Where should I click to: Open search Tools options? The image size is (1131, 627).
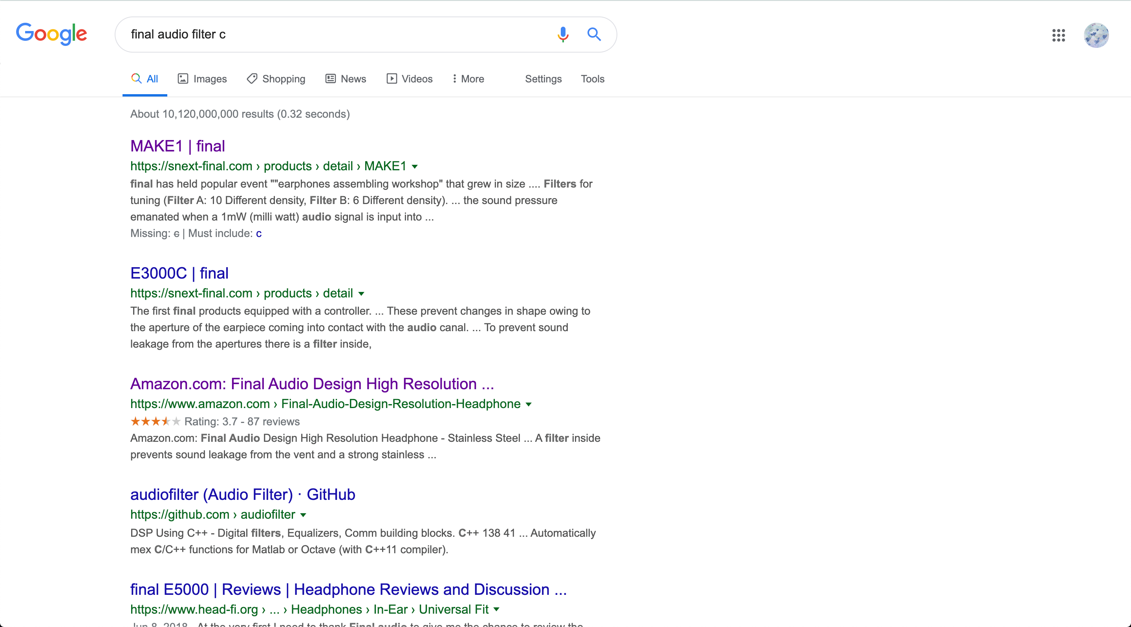(x=592, y=79)
